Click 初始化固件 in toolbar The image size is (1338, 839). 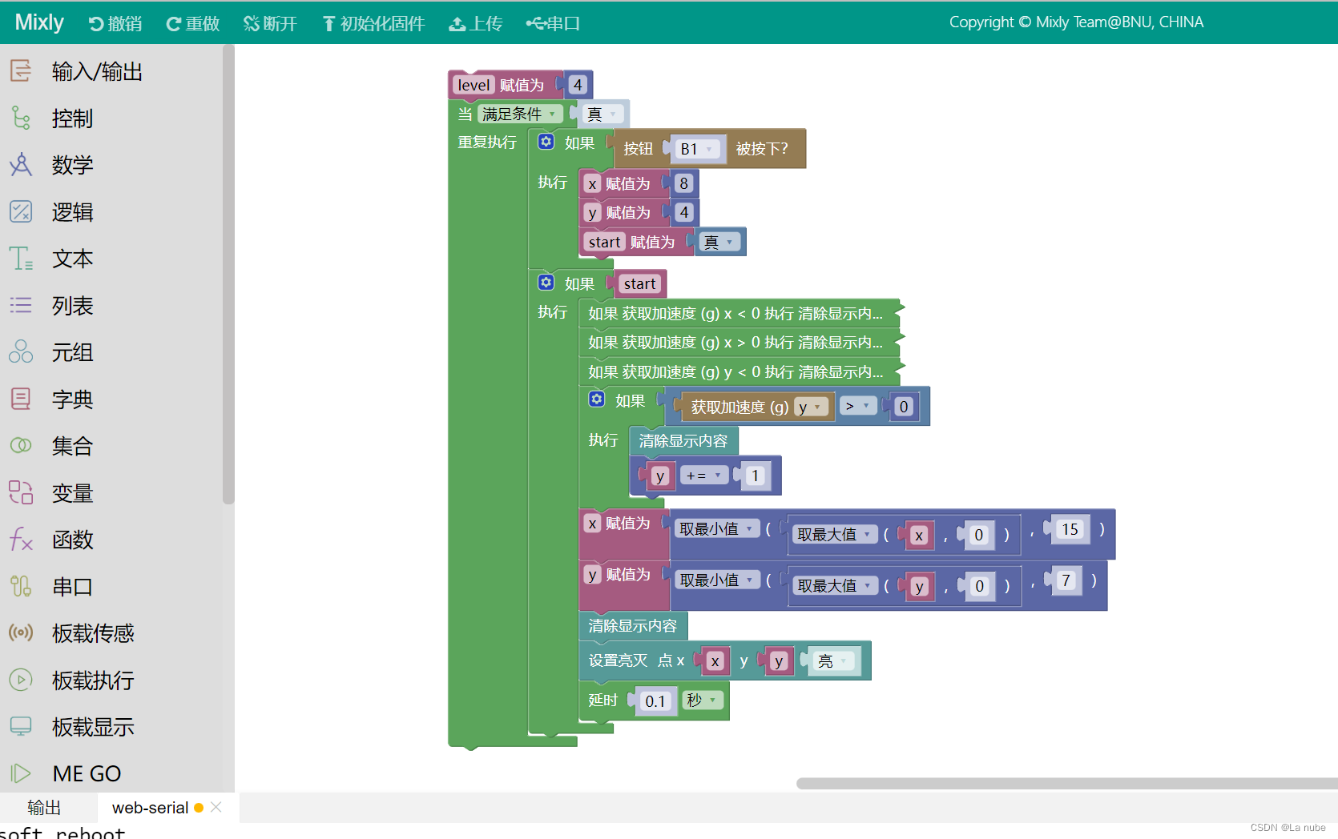coord(373,23)
